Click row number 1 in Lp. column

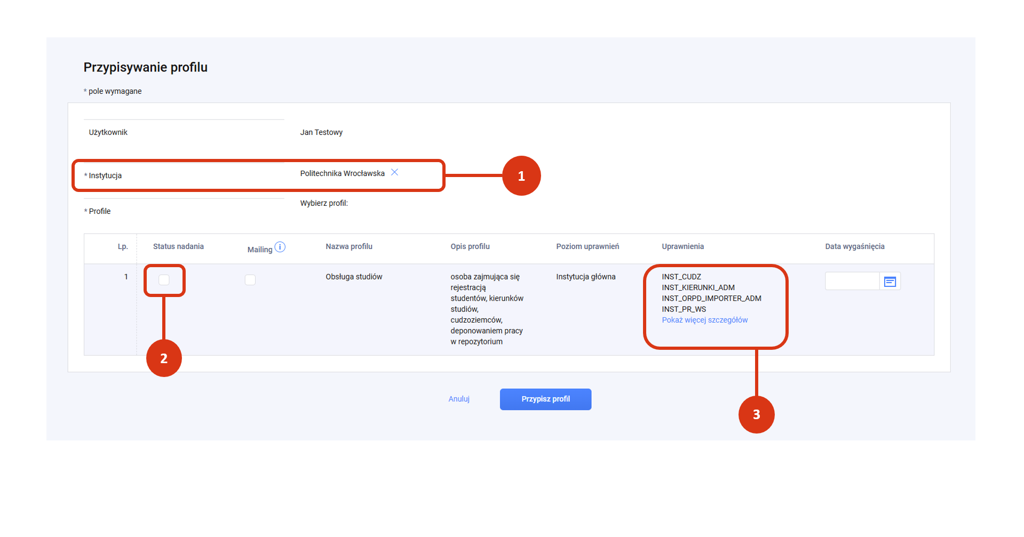(126, 277)
